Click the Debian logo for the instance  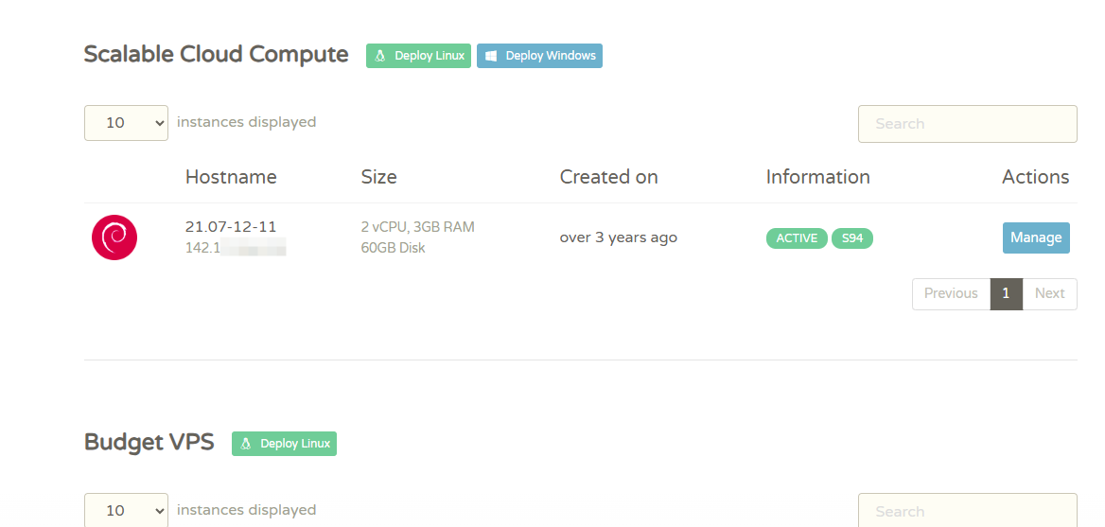(114, 237)
